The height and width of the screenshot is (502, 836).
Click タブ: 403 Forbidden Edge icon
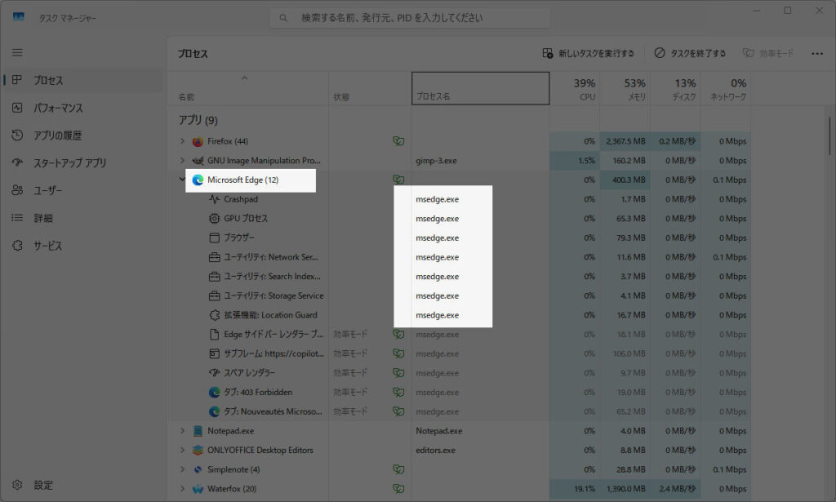pyautogui.click(x=215, y=393)
